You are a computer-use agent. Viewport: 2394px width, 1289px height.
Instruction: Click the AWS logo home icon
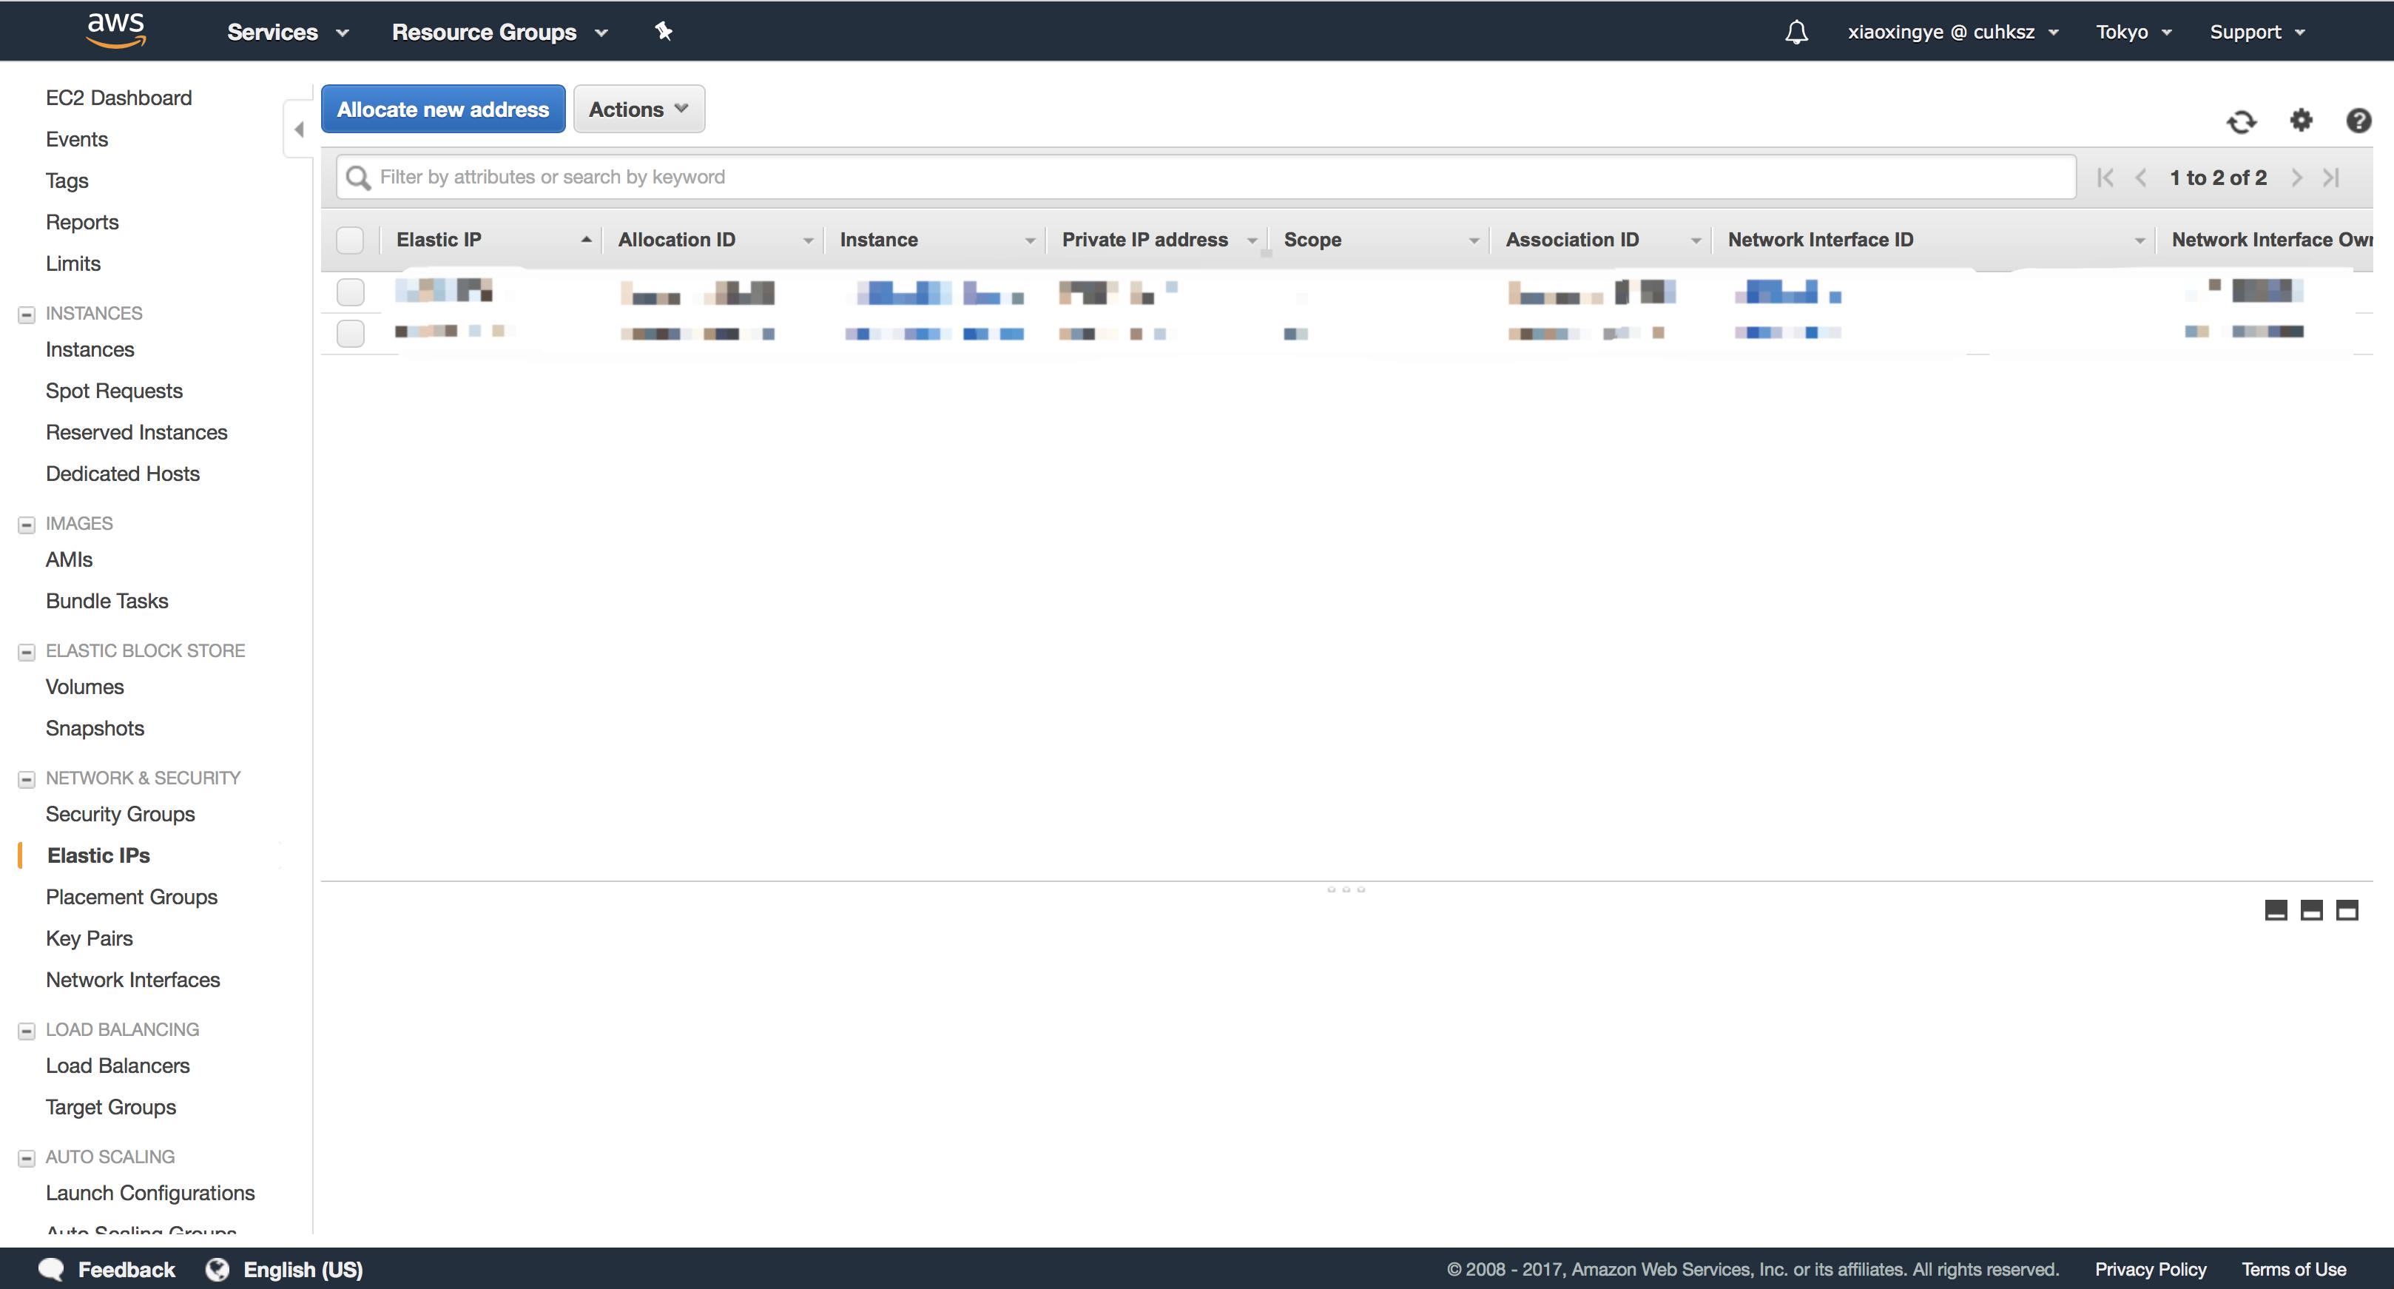pos(116,30)
